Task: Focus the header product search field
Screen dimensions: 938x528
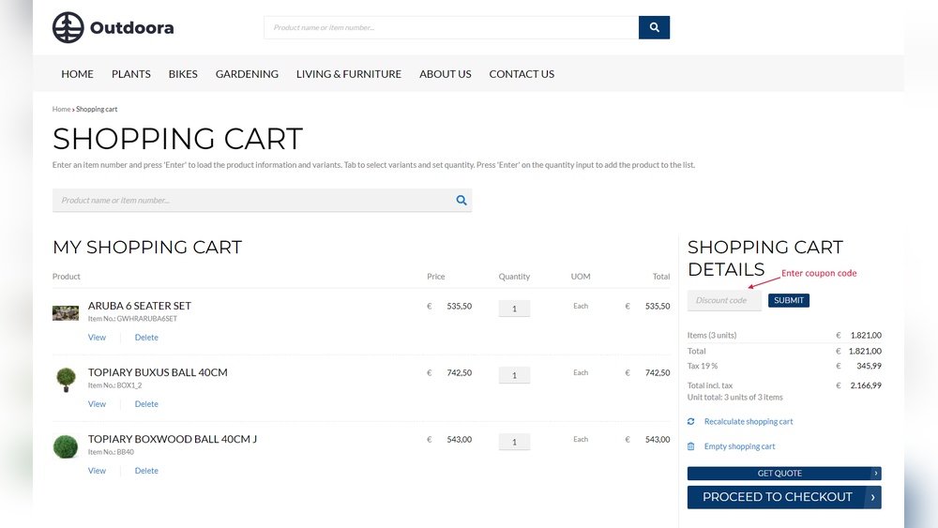Action: click(451, 27)
